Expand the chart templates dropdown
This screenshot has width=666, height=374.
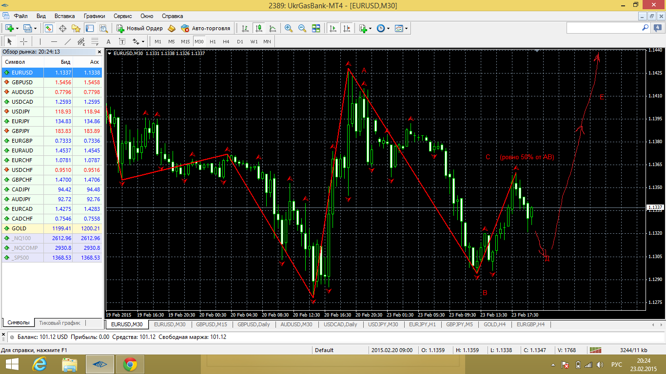406,28
